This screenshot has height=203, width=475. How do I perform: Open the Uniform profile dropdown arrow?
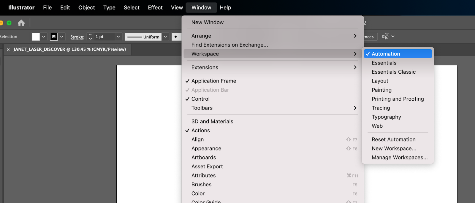coord(165,37)
